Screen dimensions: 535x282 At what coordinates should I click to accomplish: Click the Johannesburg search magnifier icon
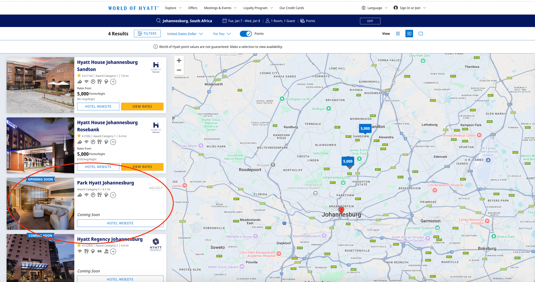(x=158, y=21)
